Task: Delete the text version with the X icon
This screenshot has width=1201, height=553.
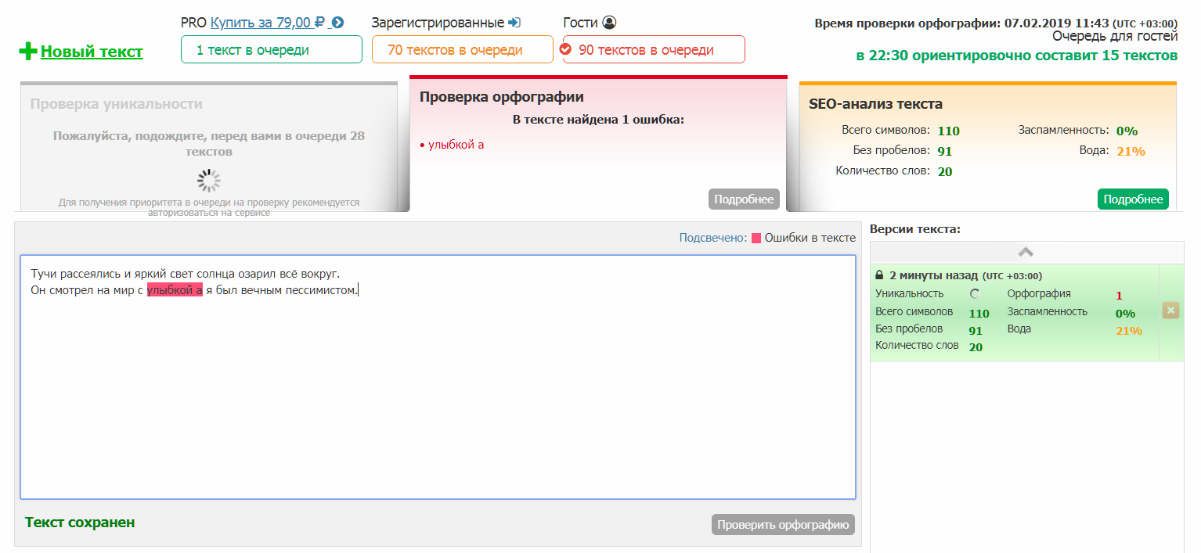Action: 1171,311
